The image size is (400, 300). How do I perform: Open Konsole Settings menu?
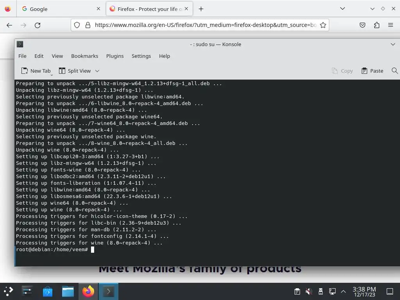point(141,56)
